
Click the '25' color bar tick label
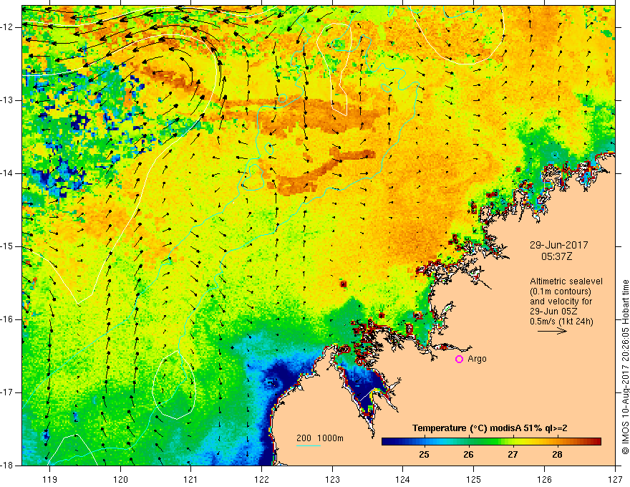coord(424,455)
